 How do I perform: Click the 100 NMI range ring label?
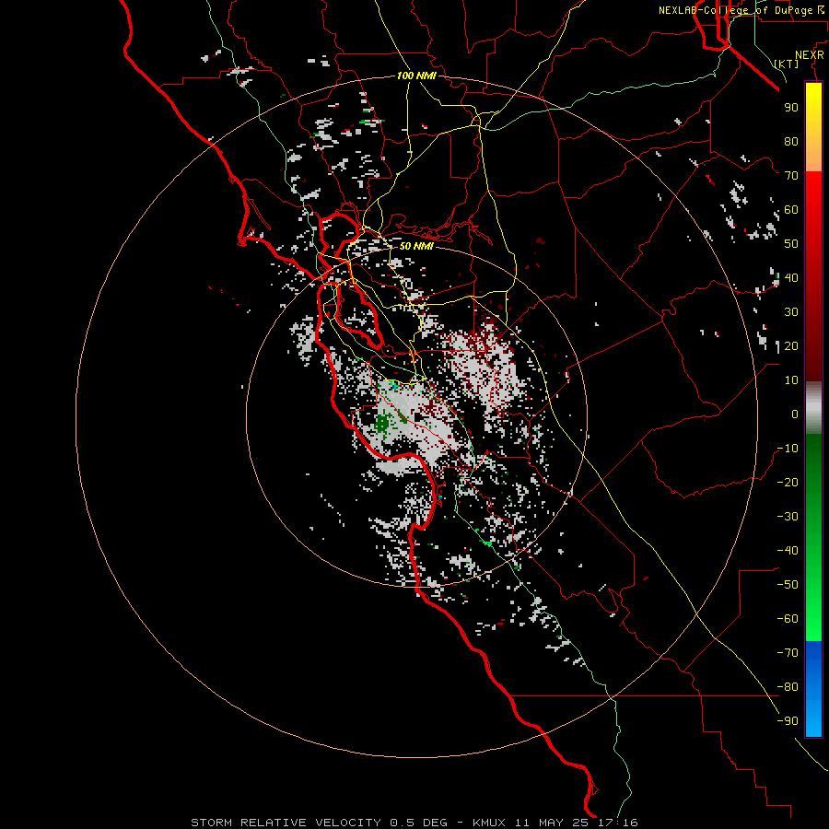(416, 76)
